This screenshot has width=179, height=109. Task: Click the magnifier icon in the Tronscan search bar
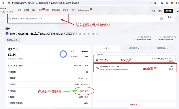pyautogui.click(x=10, y=18)
